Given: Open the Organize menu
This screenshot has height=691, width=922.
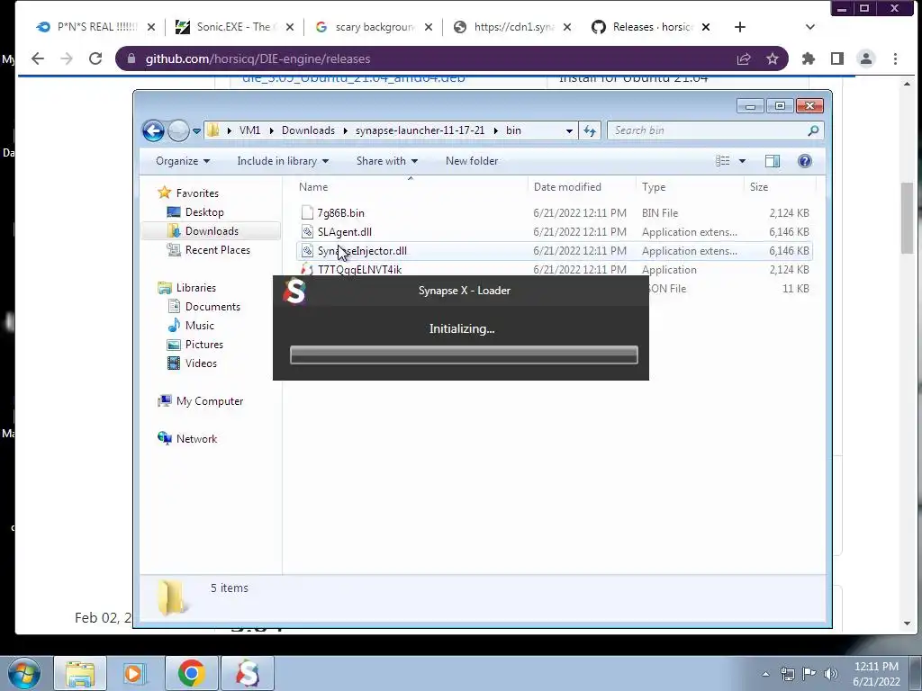Looking at the screenshot, I should [182, 161].
